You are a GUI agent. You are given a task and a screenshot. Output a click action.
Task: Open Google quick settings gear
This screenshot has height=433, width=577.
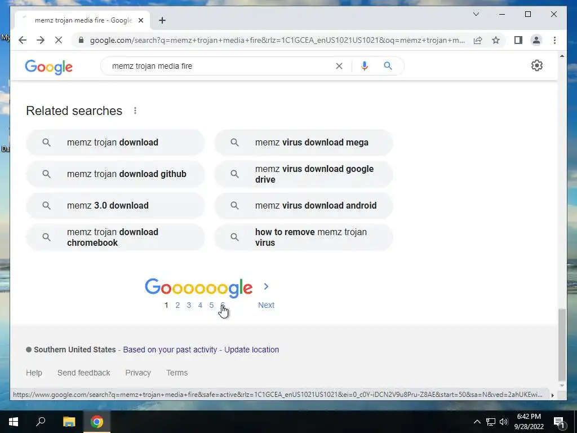coord(537,65)
